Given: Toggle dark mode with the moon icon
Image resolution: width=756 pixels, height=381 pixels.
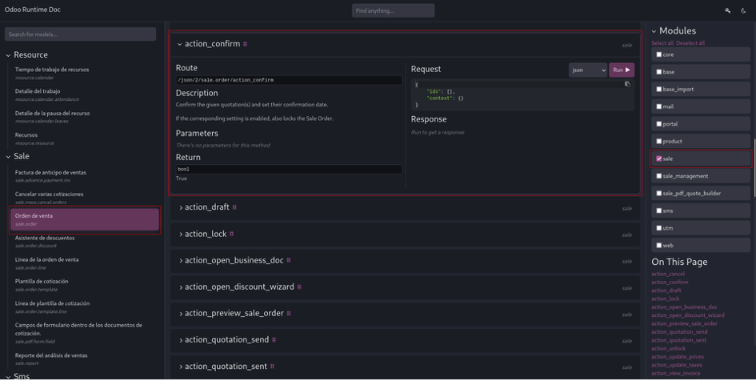Looking at the screenshot, I should (743, 10).
